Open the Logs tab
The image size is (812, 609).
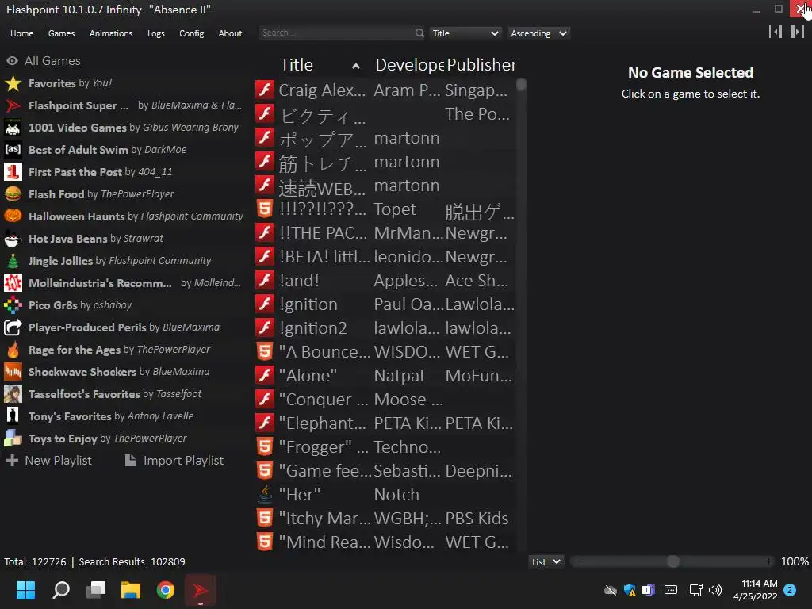pyautogui.click(x=156, y=33)
